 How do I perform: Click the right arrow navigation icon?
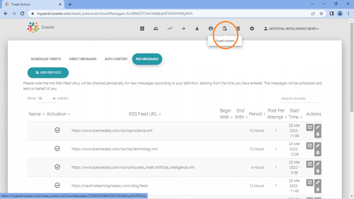pyautogui.click(x=183, y=29)
